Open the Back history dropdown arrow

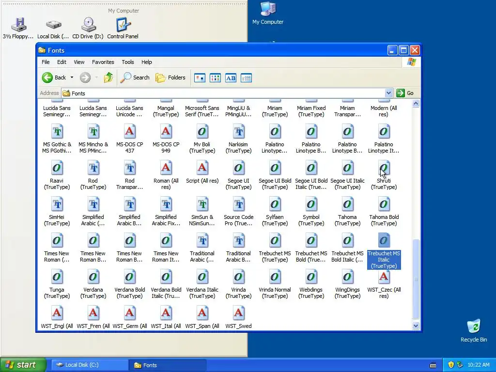[72, 77]
